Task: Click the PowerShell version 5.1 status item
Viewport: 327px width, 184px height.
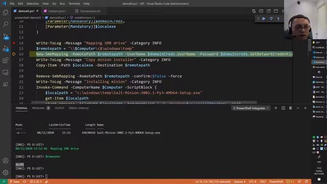Action: tap(290, 181)
